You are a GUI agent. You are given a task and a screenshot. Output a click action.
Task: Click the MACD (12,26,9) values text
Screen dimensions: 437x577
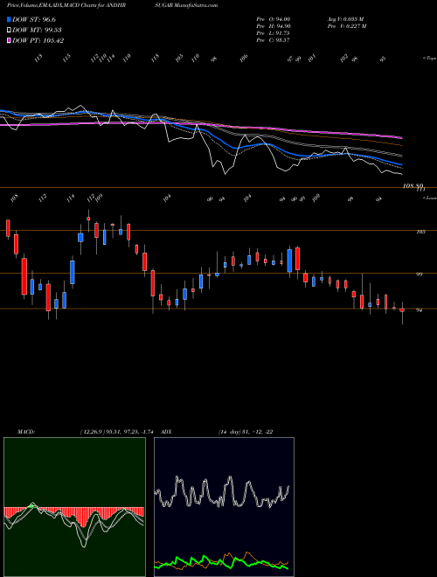tap(116, 431)
